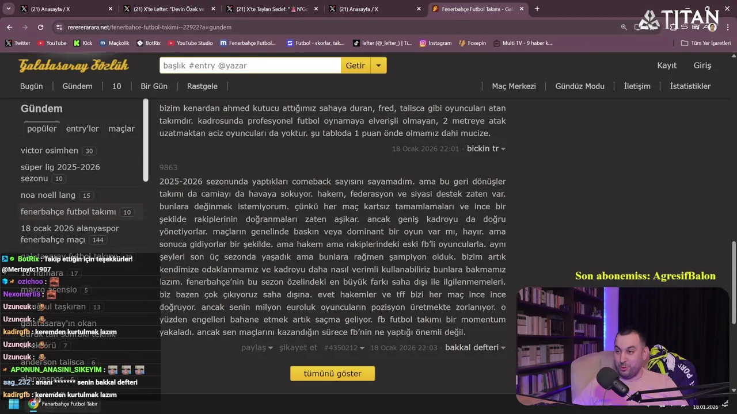The image size is (737, 414).
Task: Open the Multi TV bookmark folder
Action: [522, 43]
